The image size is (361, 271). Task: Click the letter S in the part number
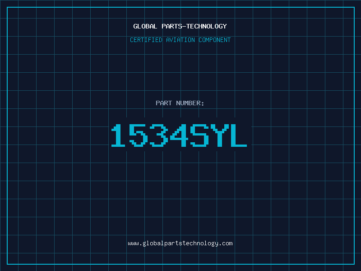pyautogui.click(x=199, y=135)
